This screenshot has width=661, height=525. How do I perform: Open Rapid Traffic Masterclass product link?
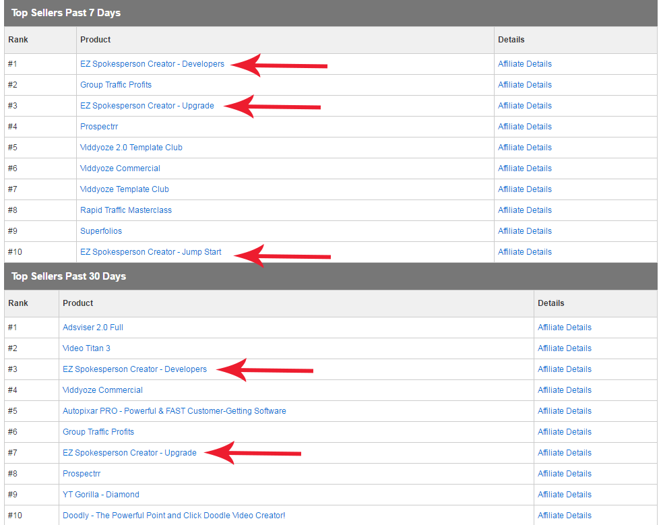[126, 210]
